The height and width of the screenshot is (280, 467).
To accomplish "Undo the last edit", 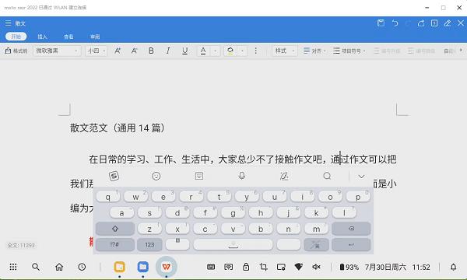I will point(395,23).
